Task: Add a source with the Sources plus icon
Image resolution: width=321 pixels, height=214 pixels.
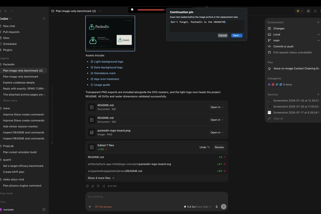Action: [x=318, y=94]
